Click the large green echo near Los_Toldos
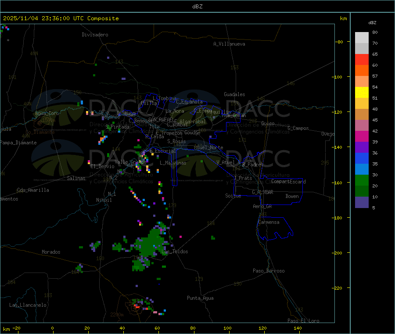The width and height of the screenshot is (395, 334). [x=150, y=243]
